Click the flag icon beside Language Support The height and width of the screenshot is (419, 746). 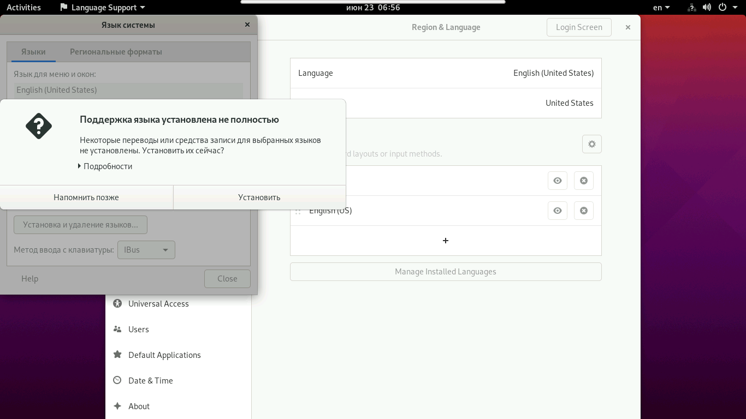click(x=64, y=8)
